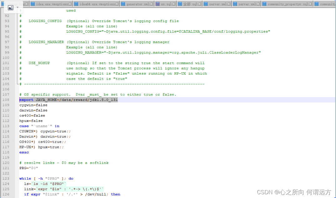This screenshot has height=198, width=336.
Task: Click JAVA_HOME=/data/reward/jdk1.8.0_131 text
Action: tap(77, 100)
